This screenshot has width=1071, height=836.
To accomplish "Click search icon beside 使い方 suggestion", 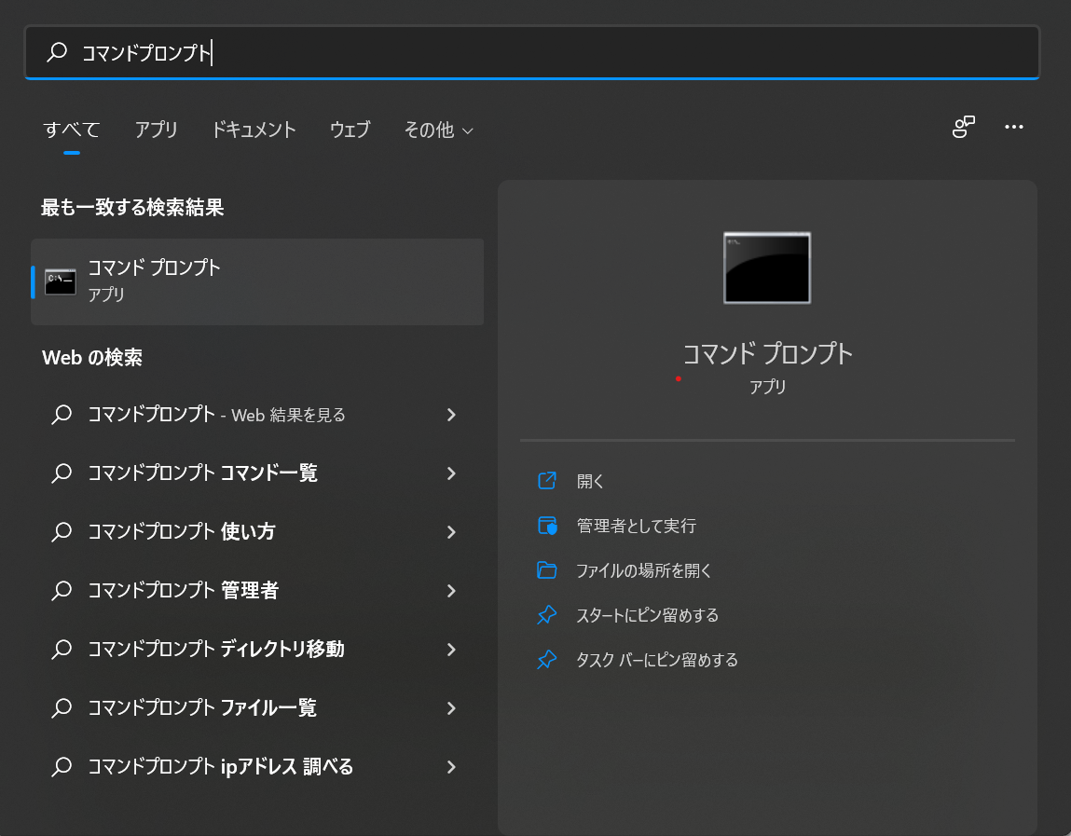I will coord(62,532).
